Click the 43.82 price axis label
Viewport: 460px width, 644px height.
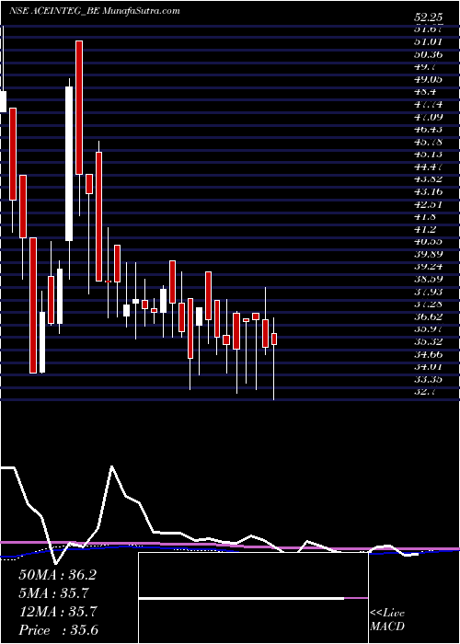(x=429, y=179)
